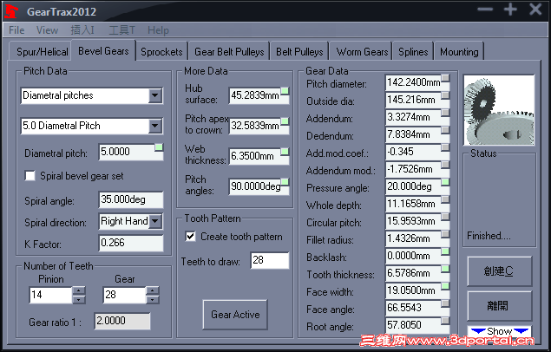Uncheck Create tooth pattern
Screen dimensions: 551x352
pyautogui.click(x=190, y=236)
